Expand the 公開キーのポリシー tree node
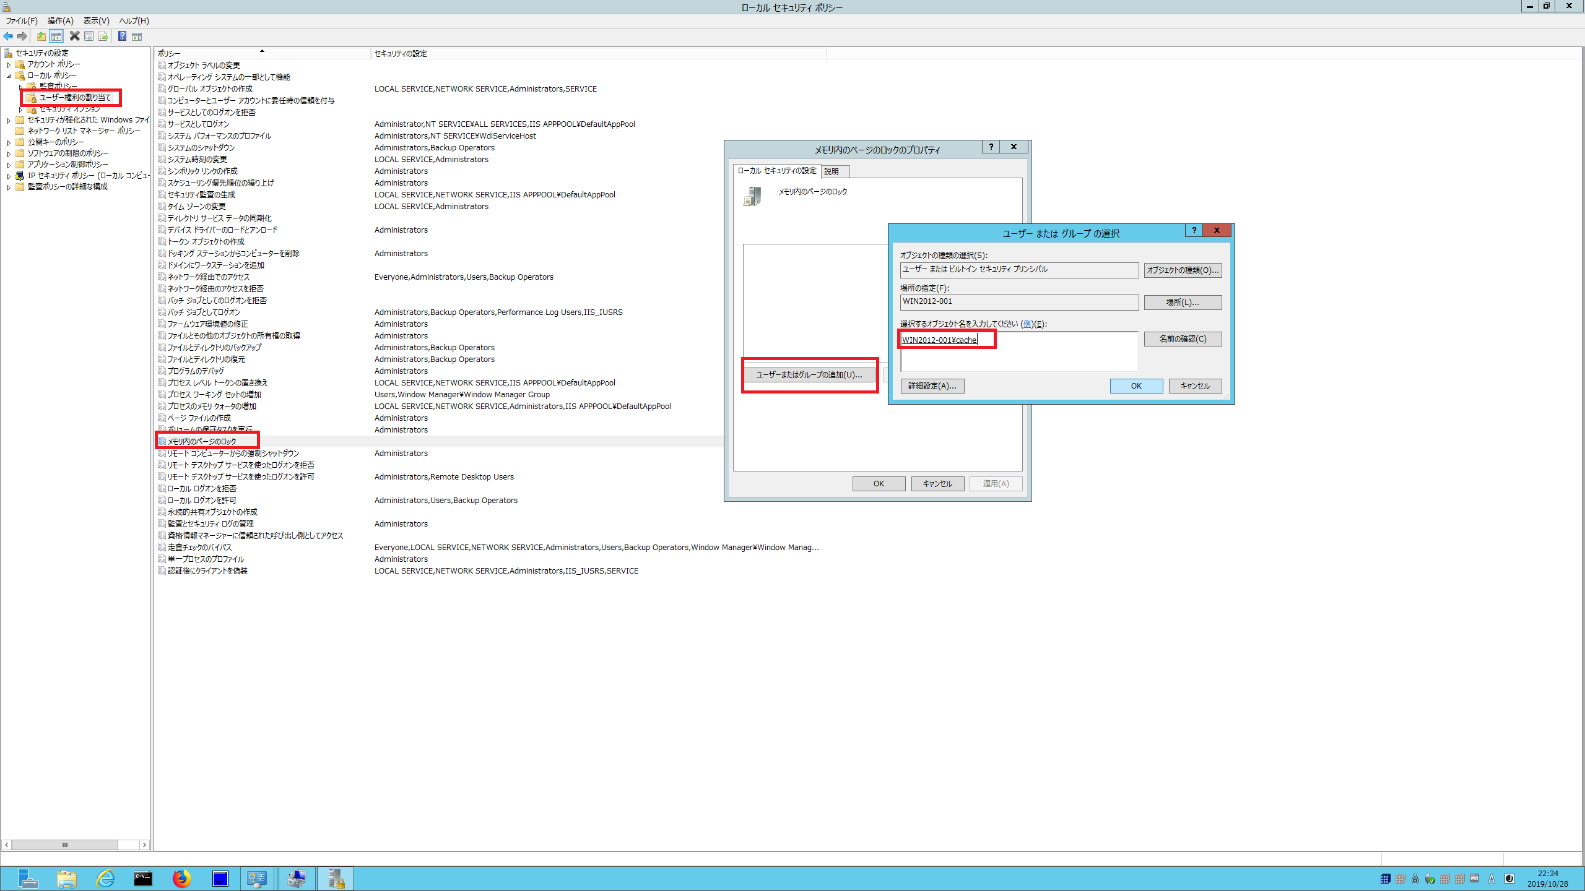This screenshot has height=891, width=1585. (x=8, y=142)
